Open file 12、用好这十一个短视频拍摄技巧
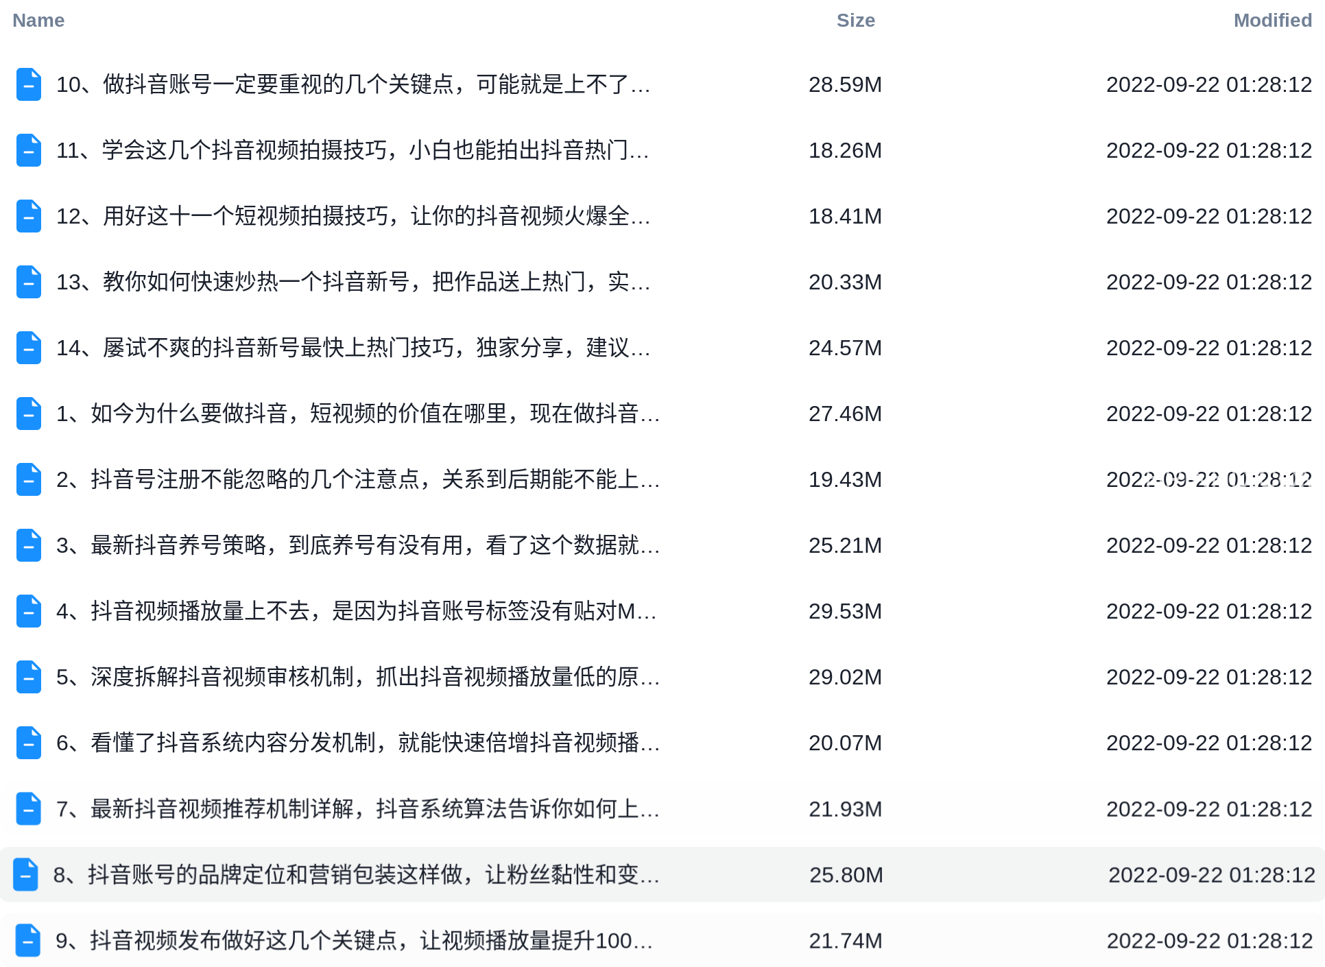Image resolution: width=1325 pixels, height=967 pixels. tap(353, 216)
